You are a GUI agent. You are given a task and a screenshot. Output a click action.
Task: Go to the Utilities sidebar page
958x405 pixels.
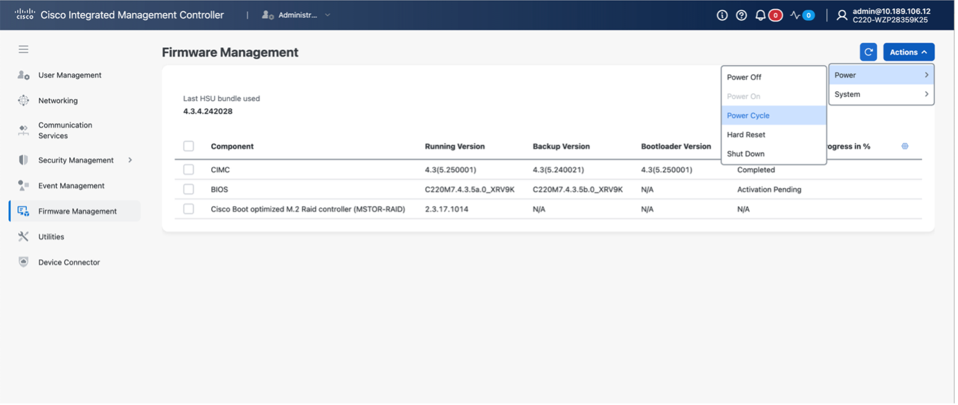pyautogui.click(x=51, y=237)
